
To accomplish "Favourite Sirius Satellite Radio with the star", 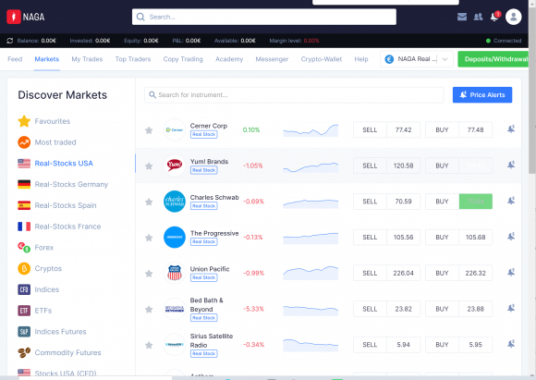I will coord(149,345).
